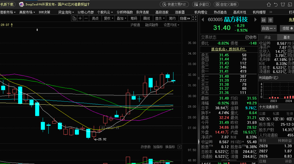Show more toolbar items via >> arrows

click(271, 12)
